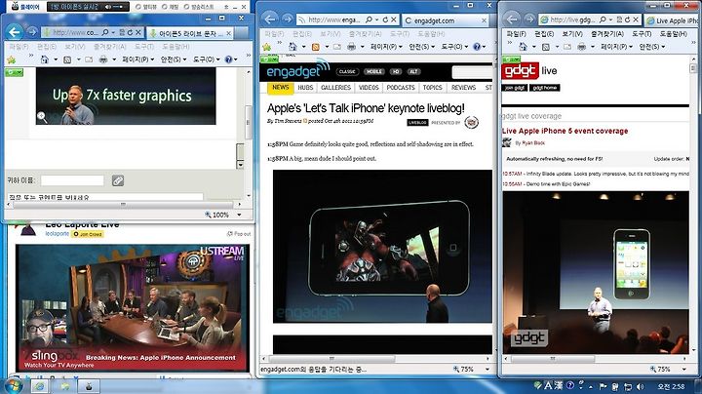Open NEWS tab on engadget
The image size is (702, 394).
click(281, 88)
